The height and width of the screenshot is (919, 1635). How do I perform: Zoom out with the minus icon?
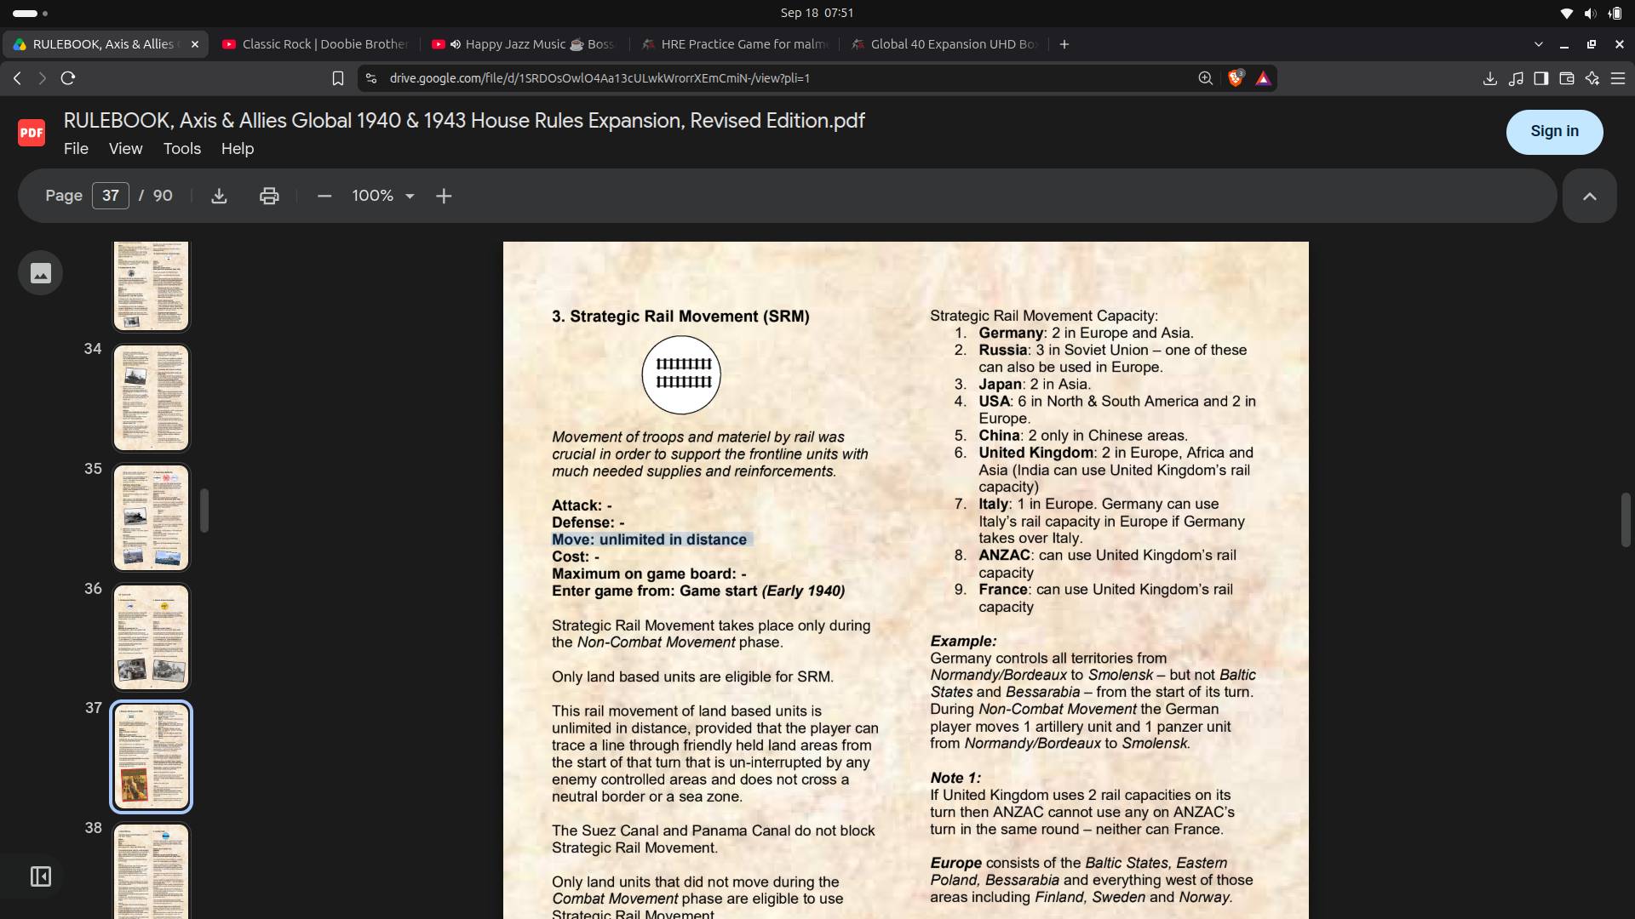(324, 196)
